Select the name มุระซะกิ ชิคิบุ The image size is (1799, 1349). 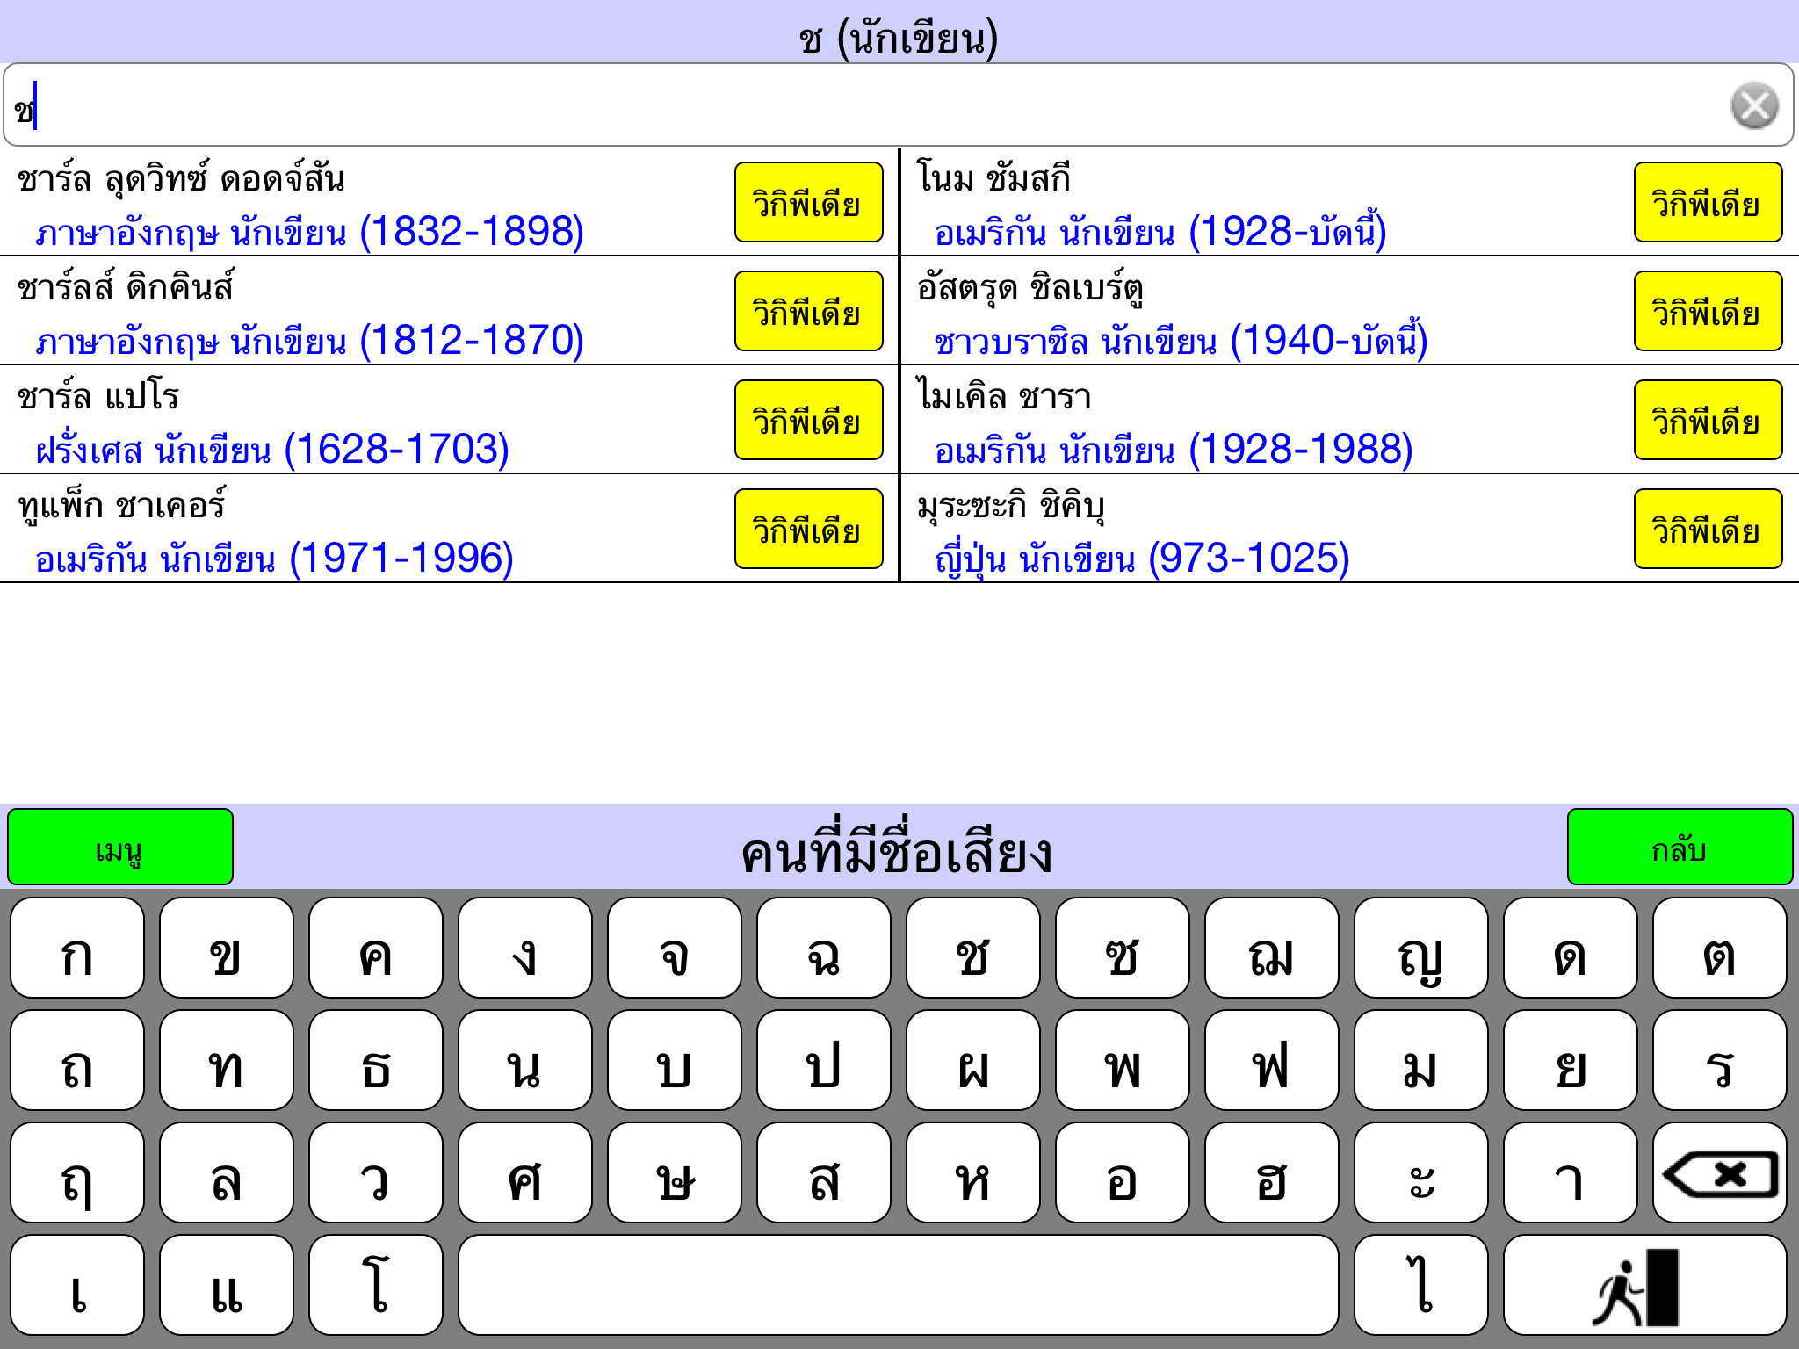(1011, 506)
